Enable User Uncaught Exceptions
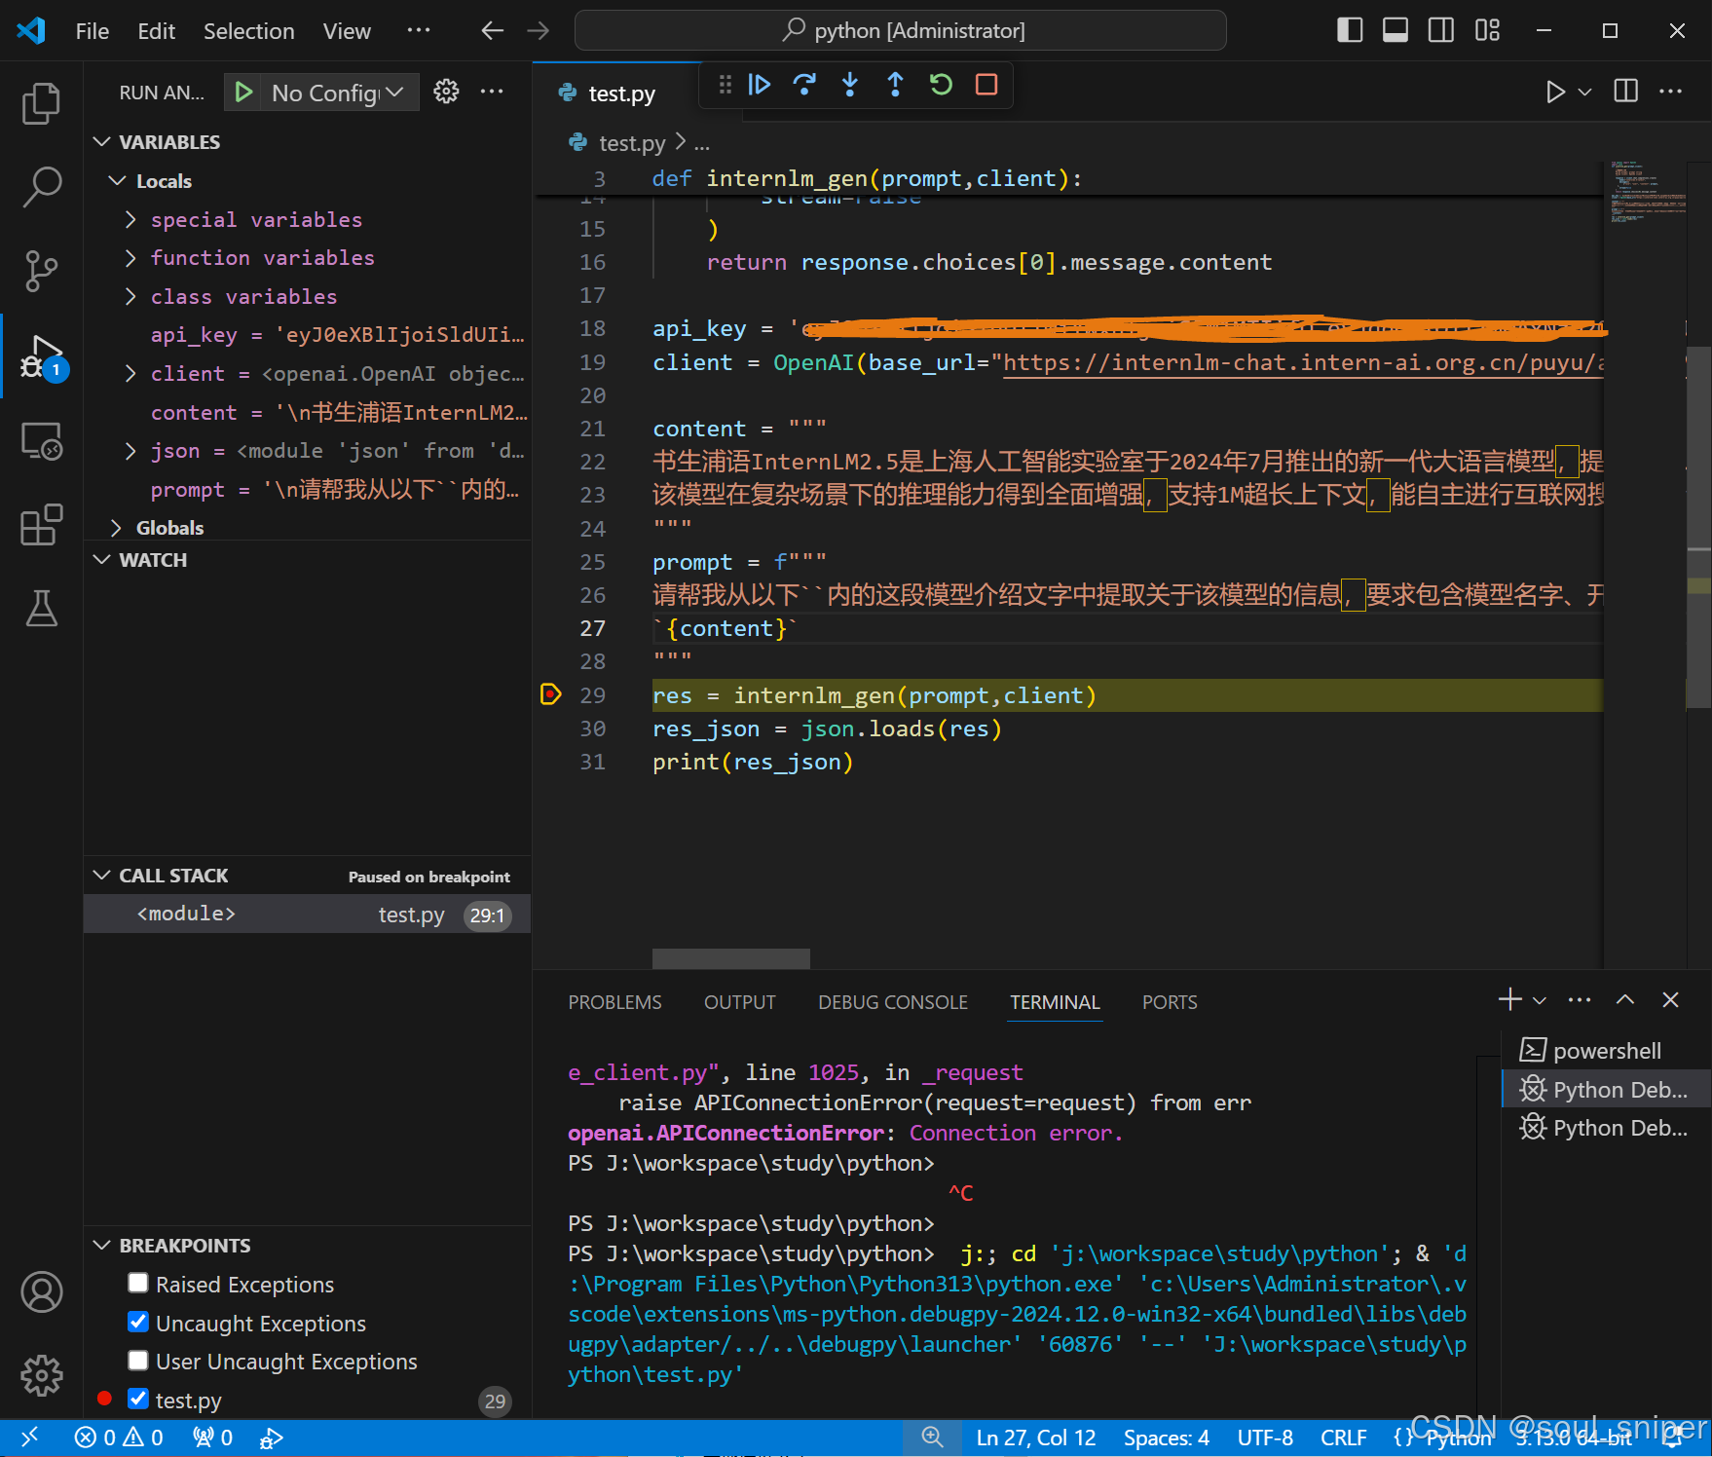1712x1457 pixels. [x=138, y=1361]
